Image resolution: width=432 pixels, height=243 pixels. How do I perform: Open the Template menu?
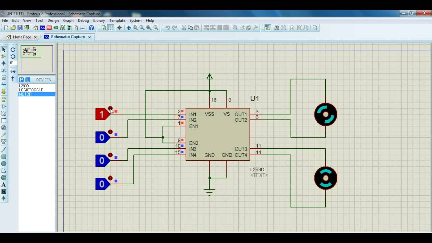click(117, 21)
